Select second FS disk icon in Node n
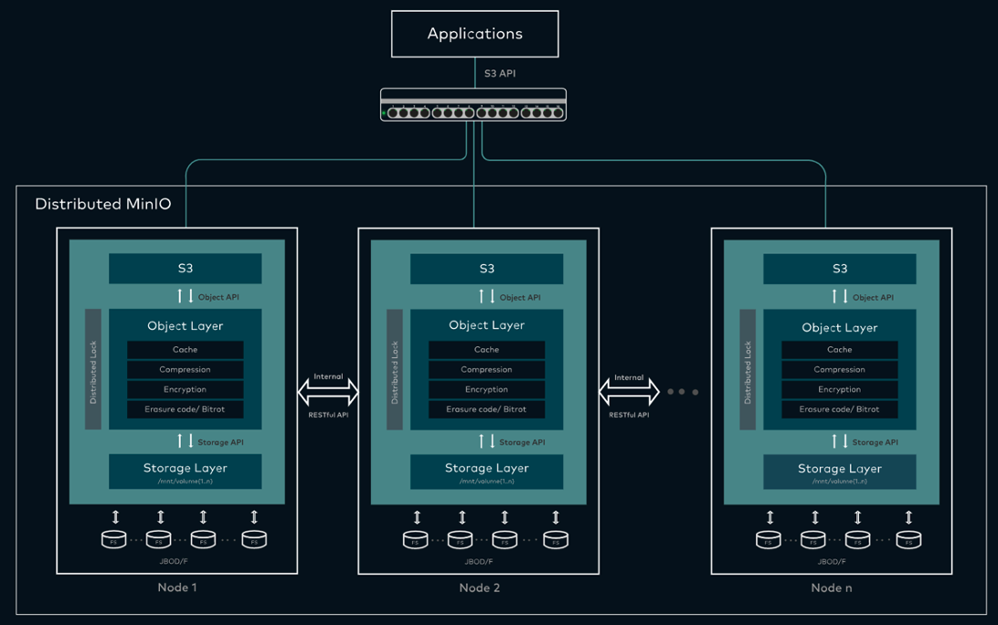Image resolution: width=998 pixels, height=625 pixels. (x=812, y=540)
